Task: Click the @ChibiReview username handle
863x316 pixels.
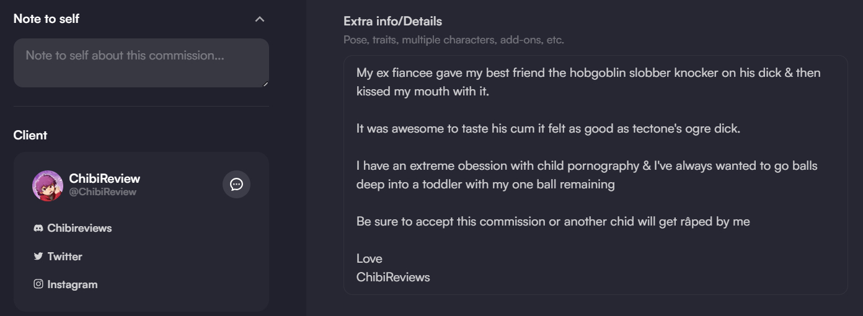Action: (102, 192)
